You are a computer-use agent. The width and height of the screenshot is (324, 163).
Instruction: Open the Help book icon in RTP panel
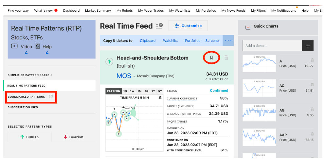[37, 46]
